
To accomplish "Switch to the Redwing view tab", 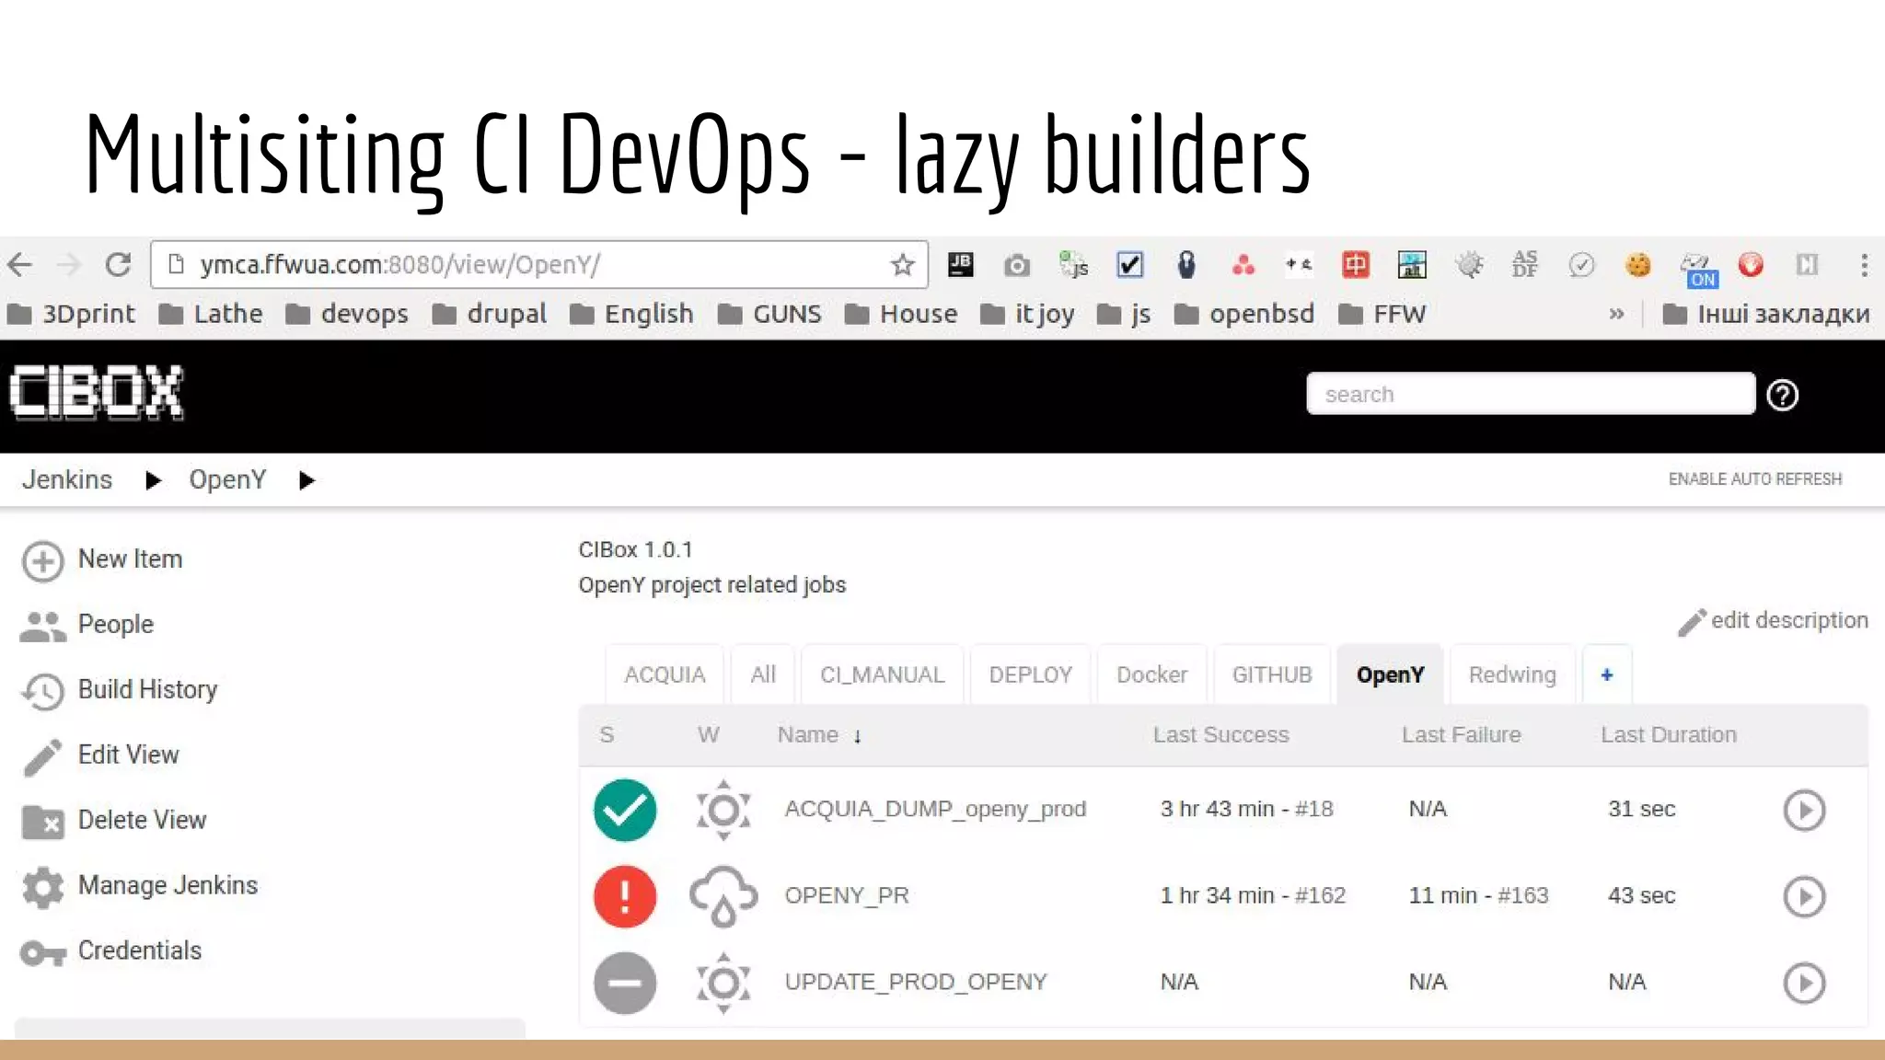I will click(1512, 675).
